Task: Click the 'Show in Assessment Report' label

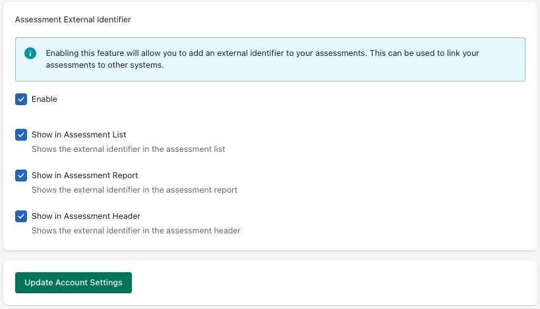Action: [84, 176]
